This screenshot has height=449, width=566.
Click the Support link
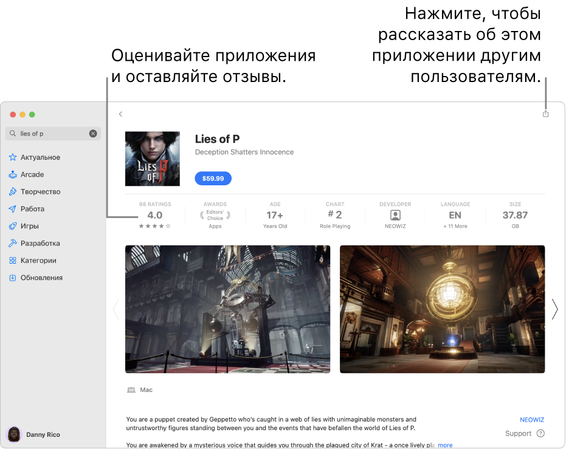point(519,433)
